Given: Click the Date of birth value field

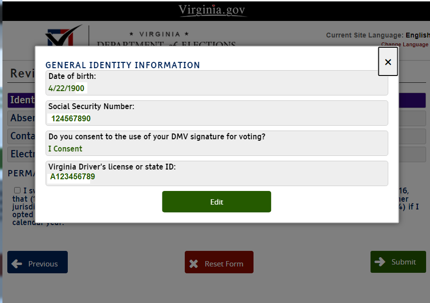Looking at the screenshot, I should [x=67, y=89].
